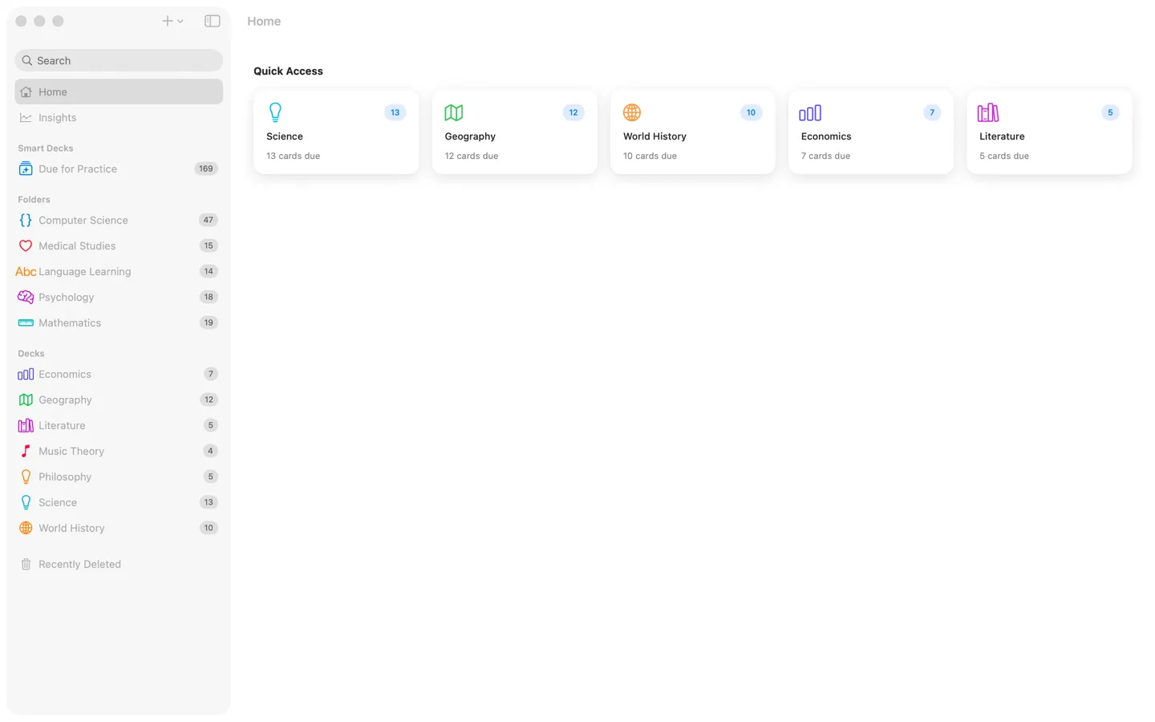
Task: Select Home in the sidebar
Action: (119, 91)
